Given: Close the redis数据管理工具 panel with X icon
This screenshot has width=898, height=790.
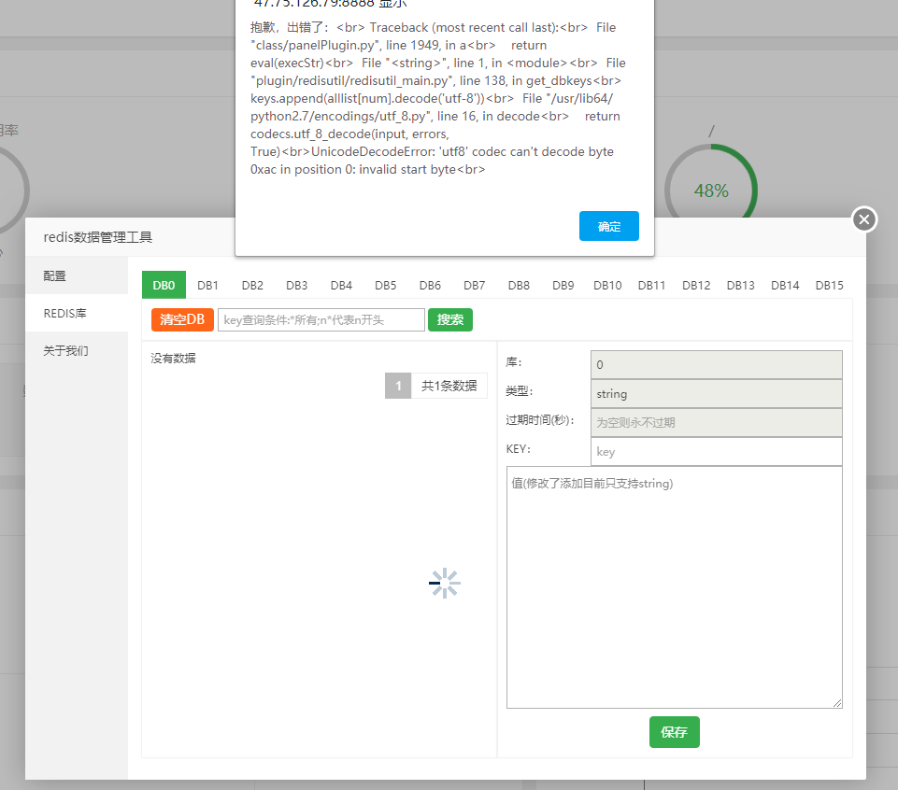Looking at the screenshot, I should (x=864, y=219).
